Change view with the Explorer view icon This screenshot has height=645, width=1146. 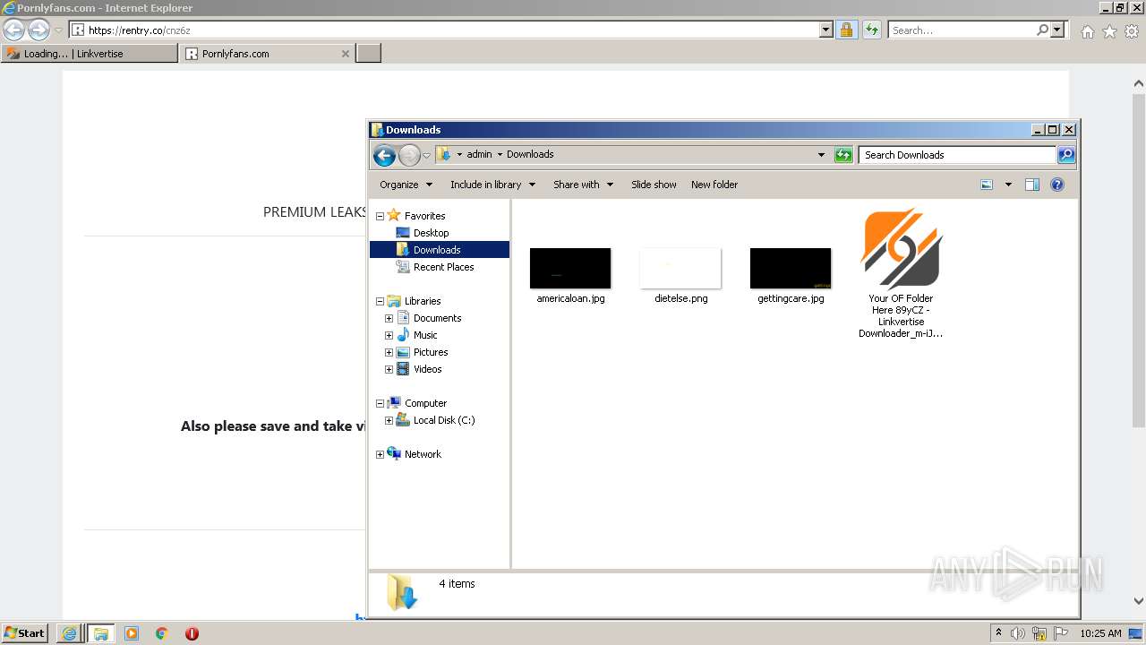(x=987, y=185)
